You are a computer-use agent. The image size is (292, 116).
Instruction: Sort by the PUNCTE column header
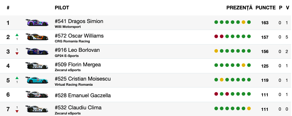tap(265, 8)
